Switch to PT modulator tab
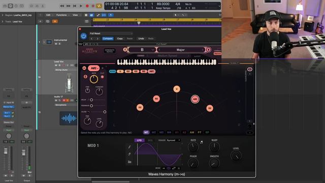Viewport: 325px width, 183px height. pyautogui.click(x=200, y=132)
